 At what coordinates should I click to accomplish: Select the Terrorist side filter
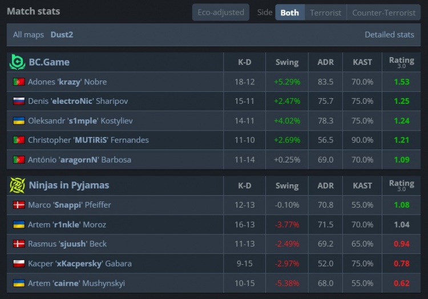325,12
